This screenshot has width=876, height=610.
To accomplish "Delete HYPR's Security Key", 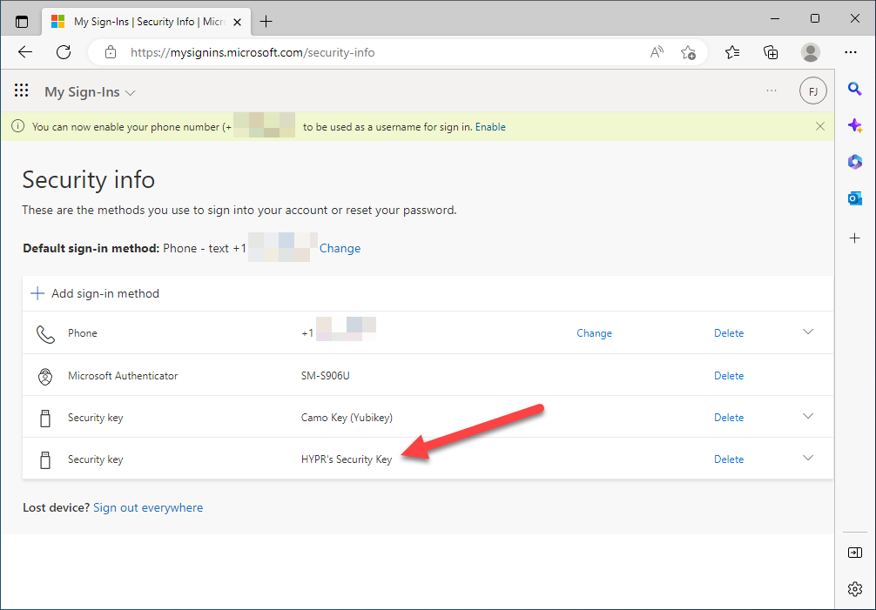I will 729,459.
